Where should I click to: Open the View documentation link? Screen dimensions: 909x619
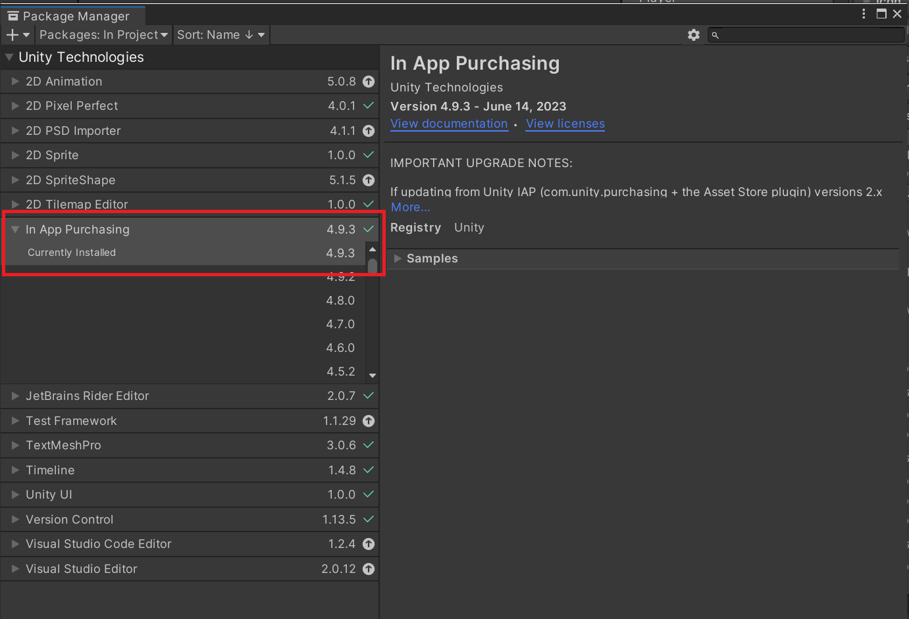(450, 124)
